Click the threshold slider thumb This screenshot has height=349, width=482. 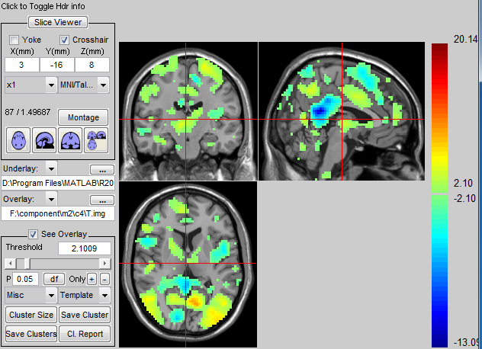pos(27,264)
